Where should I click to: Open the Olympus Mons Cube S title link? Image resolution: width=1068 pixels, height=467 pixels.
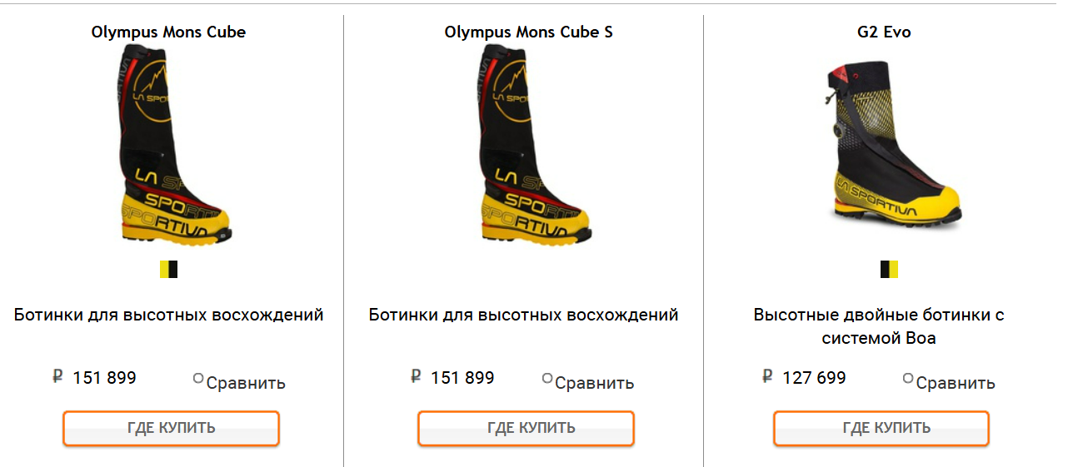(x=528, y=32)
